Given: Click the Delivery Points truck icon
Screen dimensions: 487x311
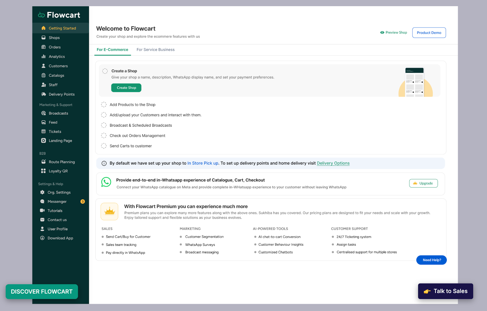Looking at the screenshot, I should tap(44, 94).
